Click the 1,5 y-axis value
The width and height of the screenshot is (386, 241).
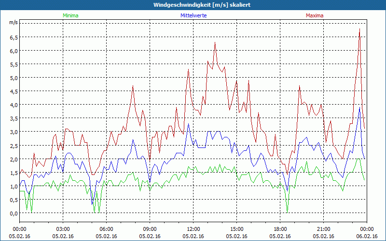coord(14,173)
